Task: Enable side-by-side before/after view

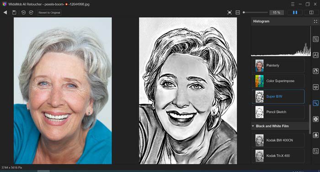Action: pyautogui.click(x=295, y=12)
